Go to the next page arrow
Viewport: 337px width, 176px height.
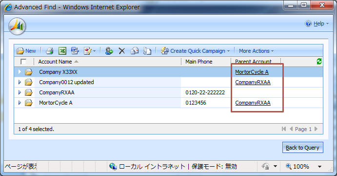click(316, 129)
